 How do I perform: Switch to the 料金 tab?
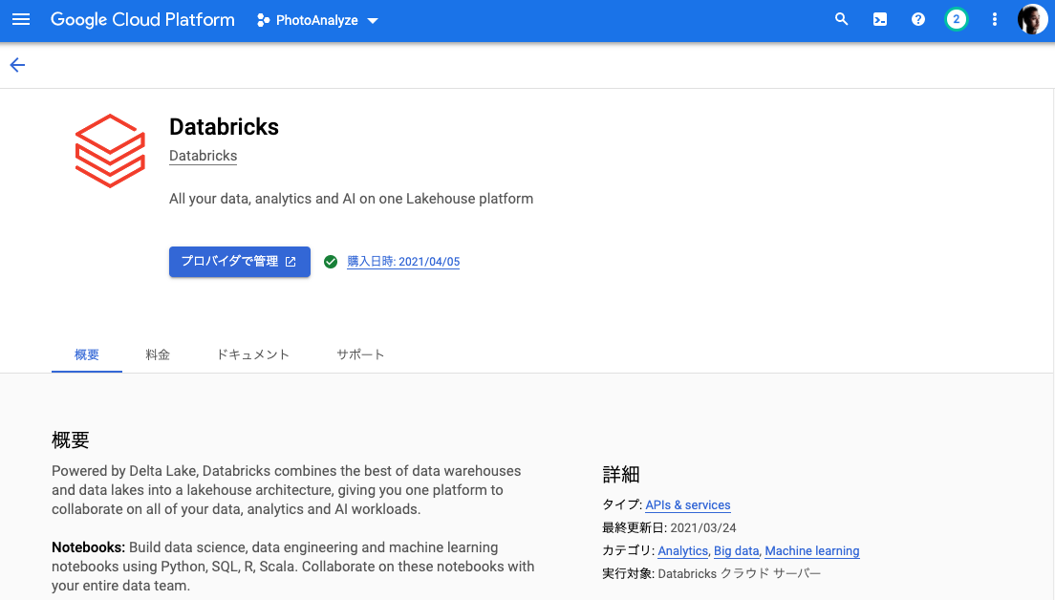pos(158,354)
